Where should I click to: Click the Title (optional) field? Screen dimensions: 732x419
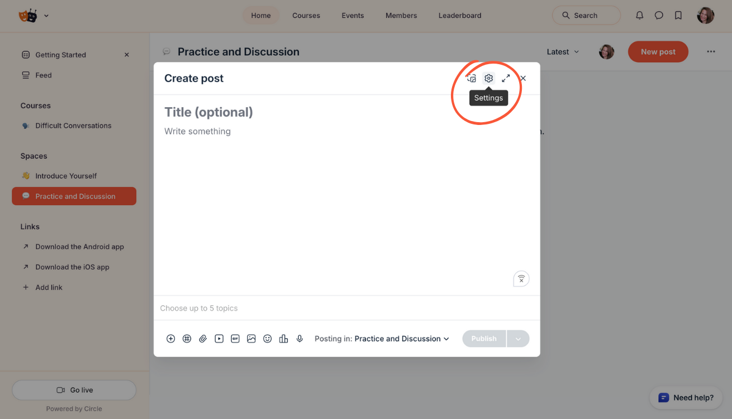point(208,112)
